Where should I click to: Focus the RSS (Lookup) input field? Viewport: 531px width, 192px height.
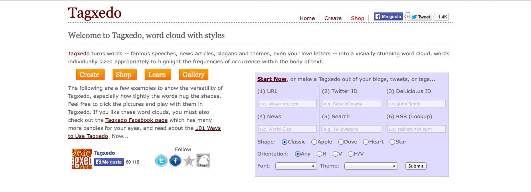click(416, 129)
